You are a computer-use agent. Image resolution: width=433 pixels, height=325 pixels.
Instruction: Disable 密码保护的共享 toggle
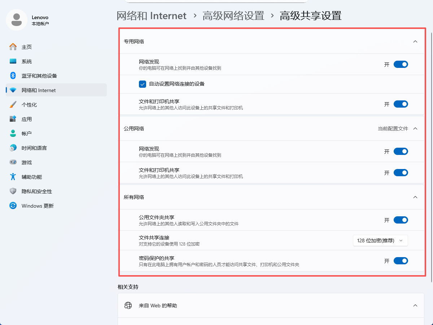(401, 261)
